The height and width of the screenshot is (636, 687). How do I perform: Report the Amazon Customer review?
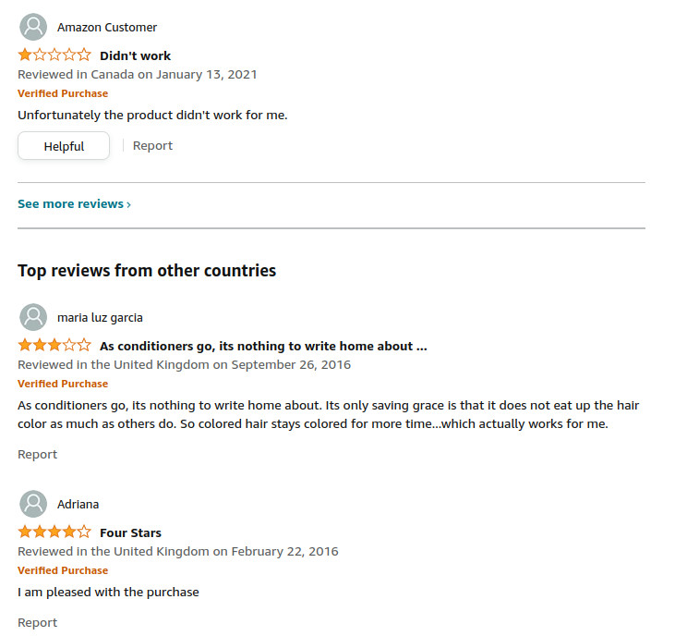pos(152,145)
